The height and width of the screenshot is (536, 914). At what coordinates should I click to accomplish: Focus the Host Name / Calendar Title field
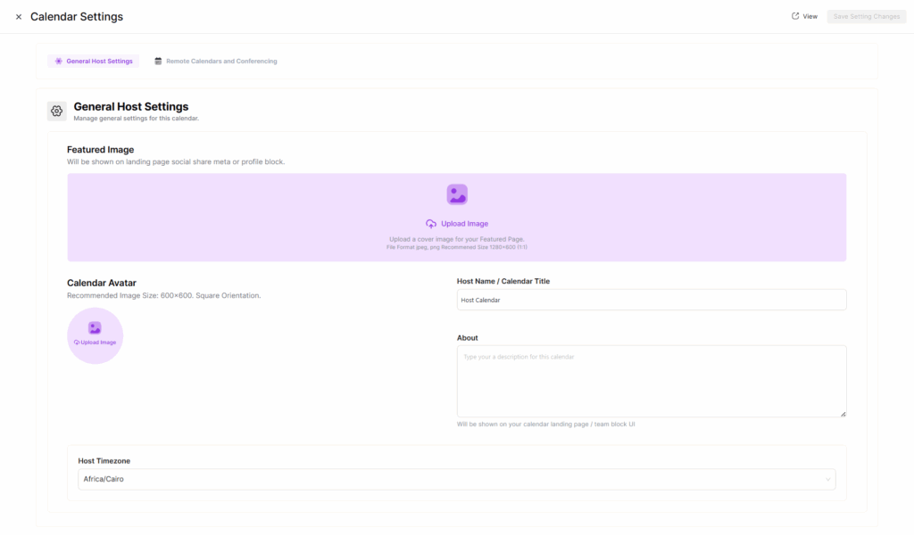651,300
